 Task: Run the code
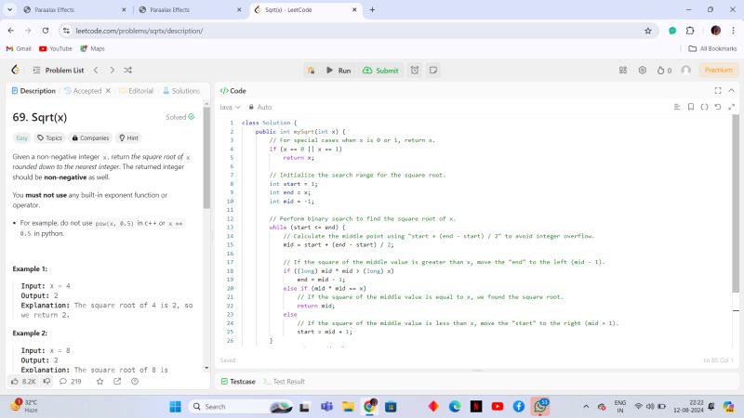[x=339, y=71]
